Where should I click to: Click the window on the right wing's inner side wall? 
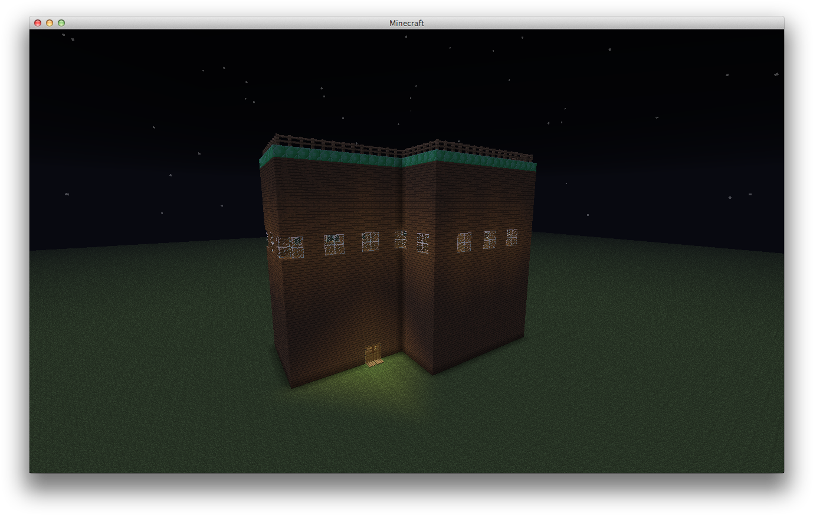422,242
